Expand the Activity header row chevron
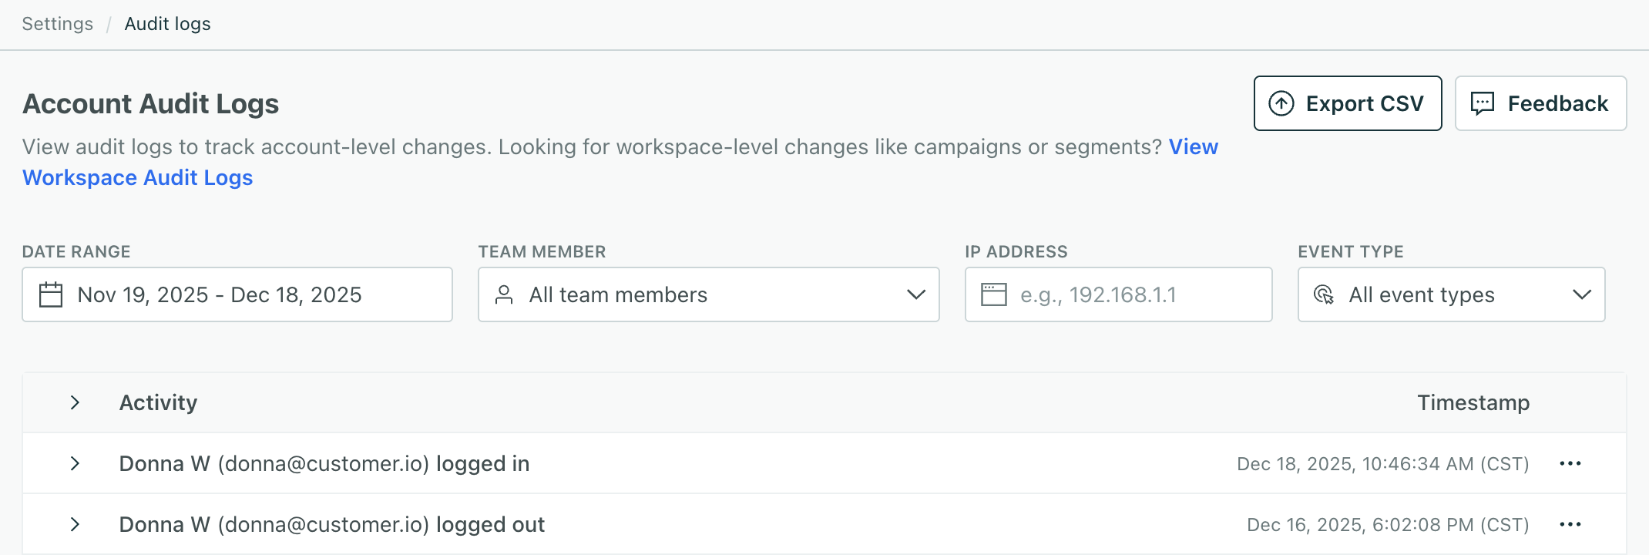 [75, 402]
